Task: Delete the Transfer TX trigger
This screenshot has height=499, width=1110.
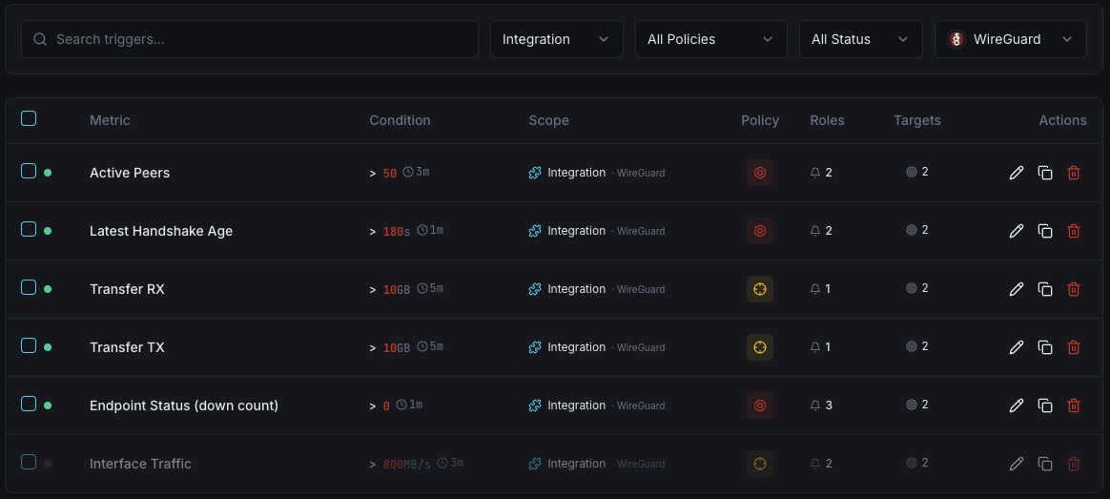Action: pos(1073,347)
